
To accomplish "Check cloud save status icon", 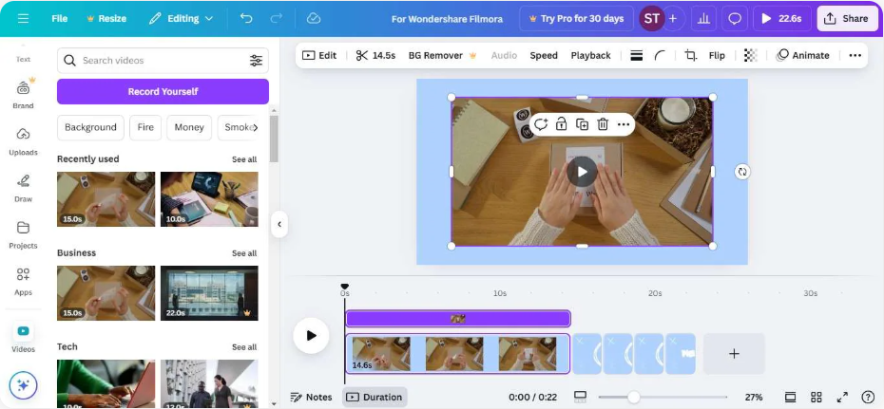I will [x=314, y=19].
